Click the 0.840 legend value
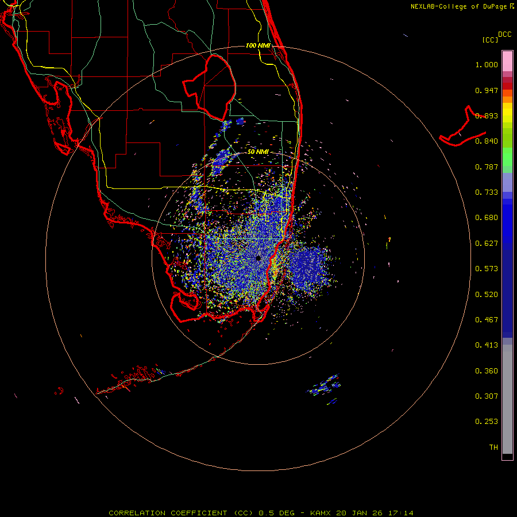Viewport: 517px width, 517px height. click(487, 141)
